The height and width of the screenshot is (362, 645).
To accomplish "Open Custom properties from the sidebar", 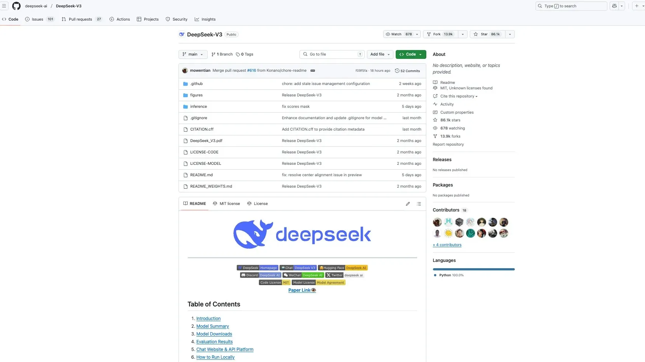I will coord(457,112).
